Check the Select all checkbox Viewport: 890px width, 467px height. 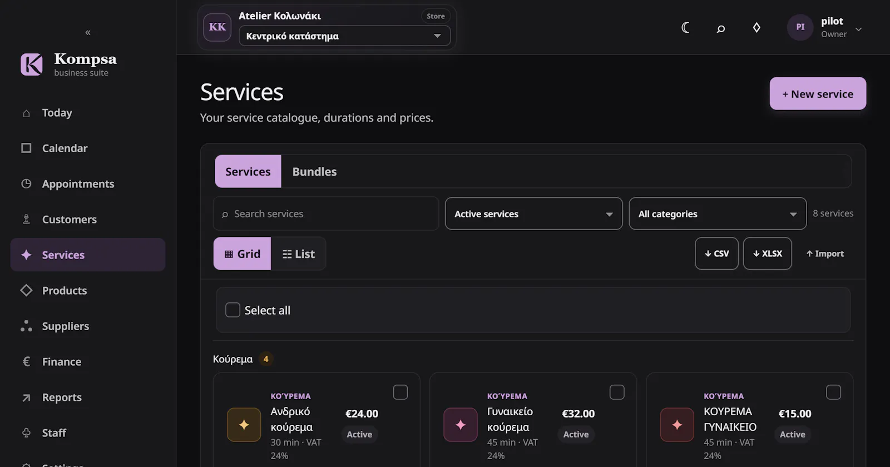[x=233, y=310]
